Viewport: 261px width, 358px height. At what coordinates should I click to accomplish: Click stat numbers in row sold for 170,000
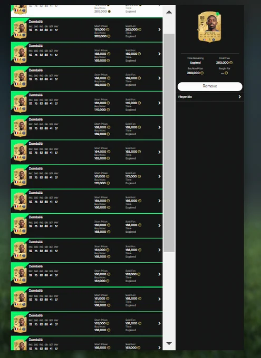click(x=43, y=104)
